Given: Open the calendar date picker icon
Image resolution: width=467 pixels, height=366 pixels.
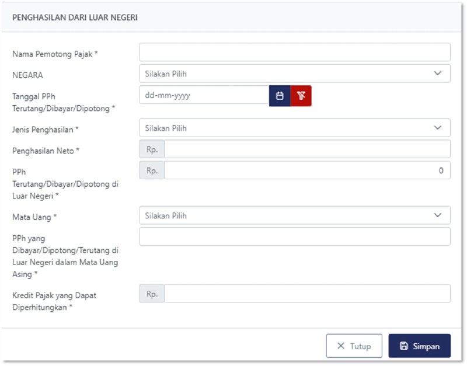Looking at the screenshot, I should click(280, 96).
